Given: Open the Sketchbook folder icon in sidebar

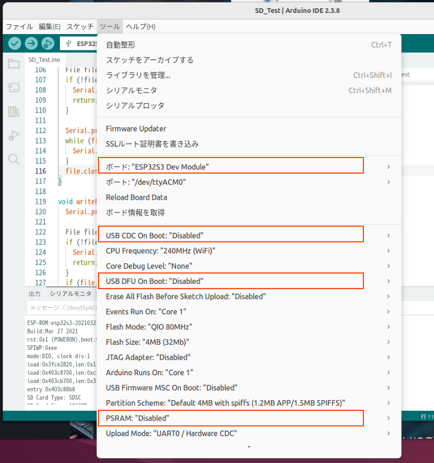Looking at the screenshot, I should 14,63.
